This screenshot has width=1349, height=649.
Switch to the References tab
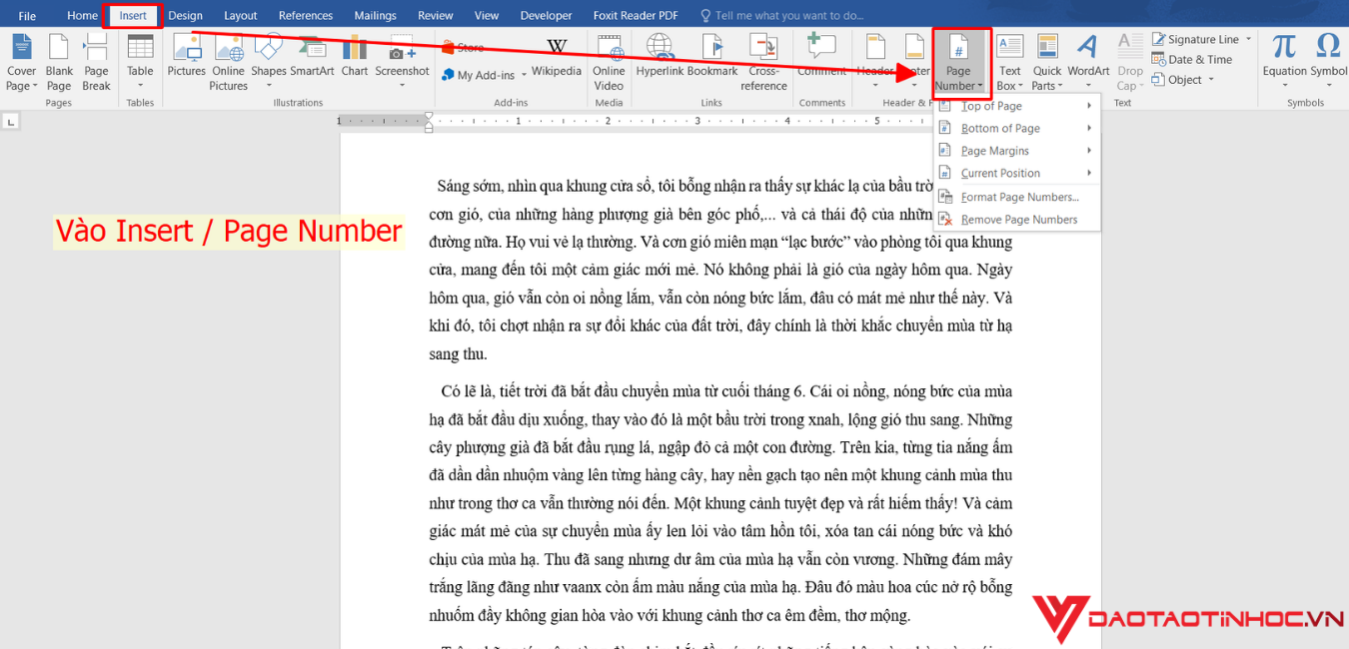point(305,14)
